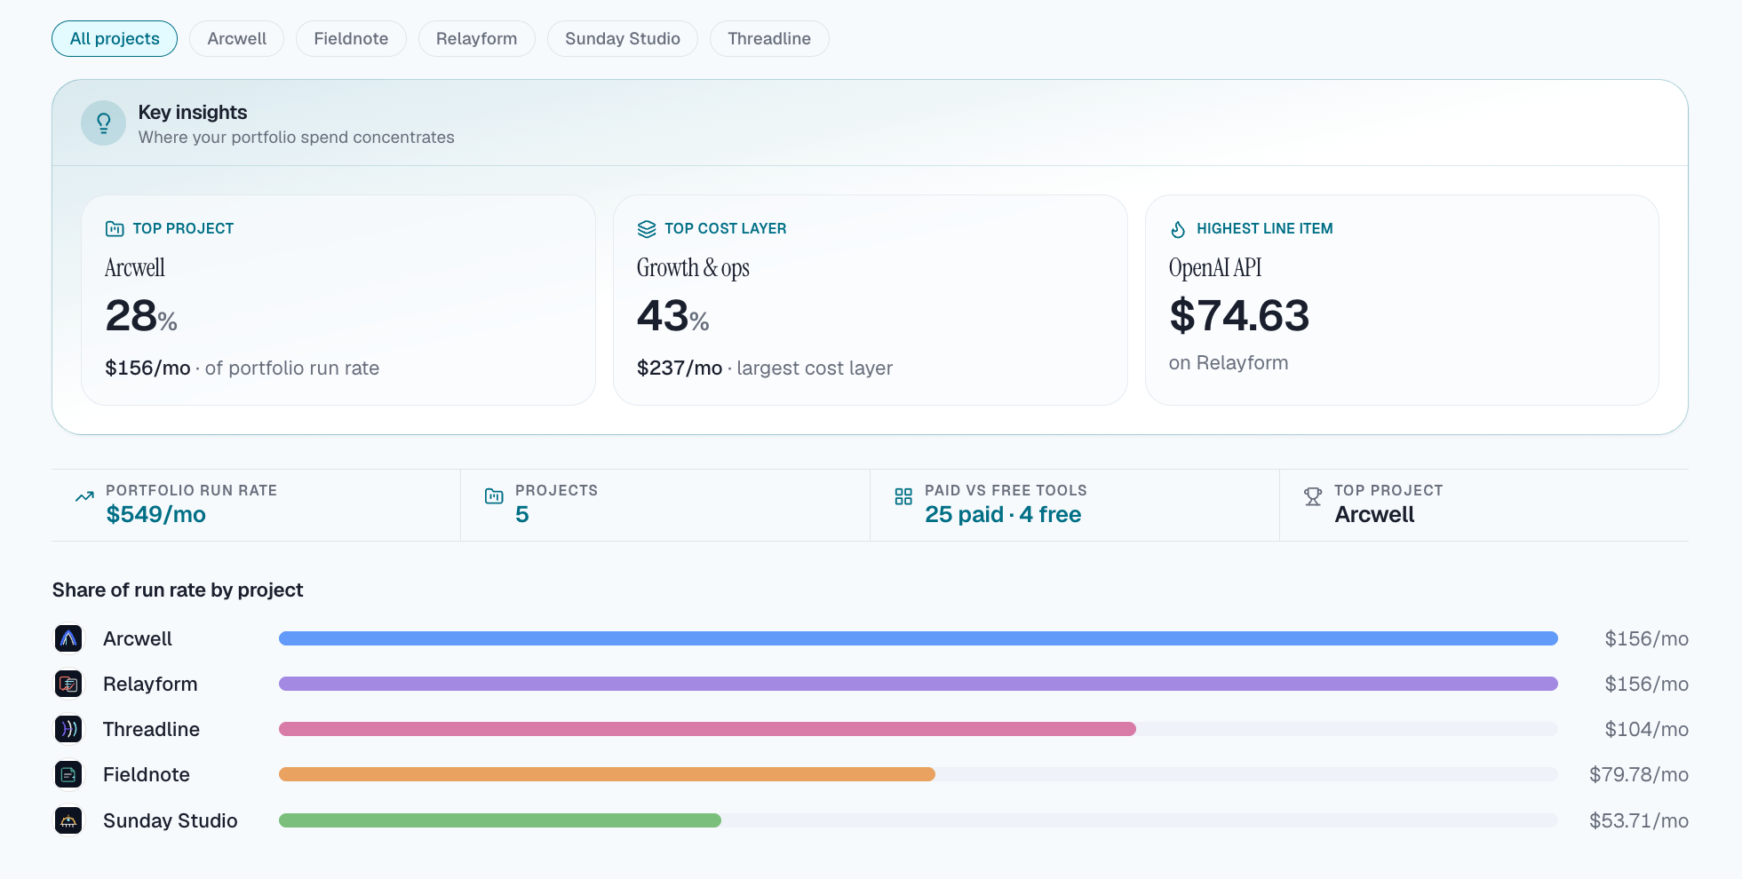Click the Fieldnote orange run rate bar
The width and height of the screenshot is (1742, 879).
[607, 774]
